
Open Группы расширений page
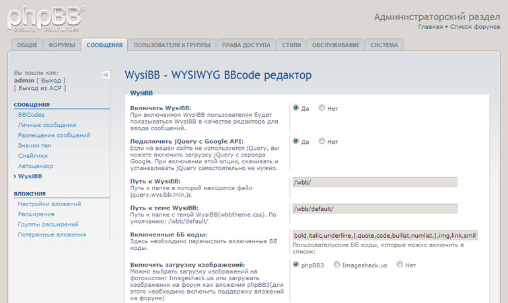pos(48,224)
